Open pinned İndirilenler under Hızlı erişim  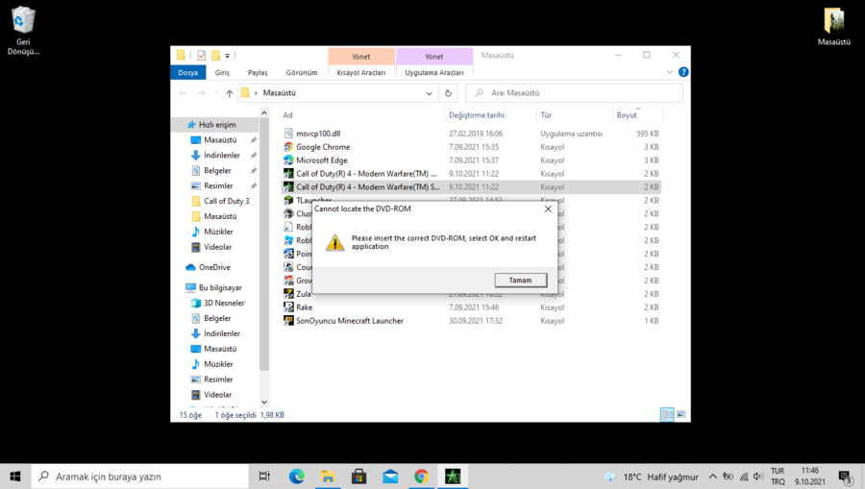coord(222,156)
